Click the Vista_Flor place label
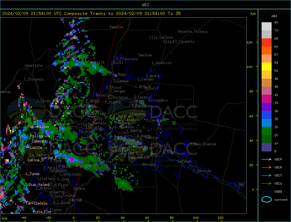 [x=42, y=212]
